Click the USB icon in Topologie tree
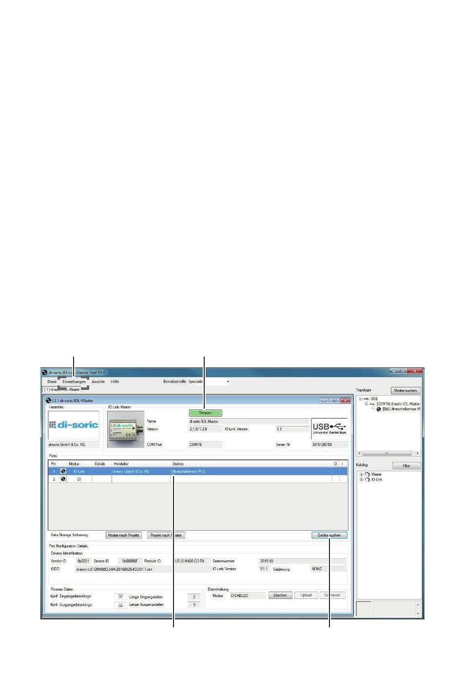Image resolution: width=463 pixels, height=674 pixels. pyautogui.click(x=367, y=399)
